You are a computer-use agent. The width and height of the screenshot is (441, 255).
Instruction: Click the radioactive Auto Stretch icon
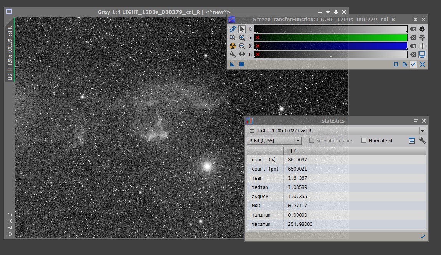click(x=233, y=46)
